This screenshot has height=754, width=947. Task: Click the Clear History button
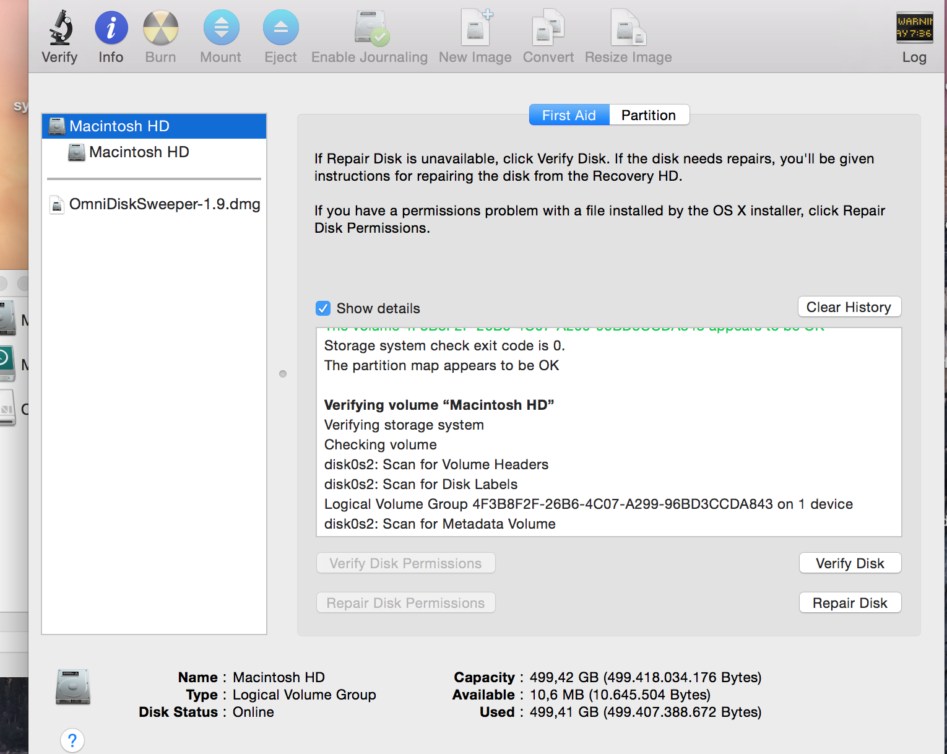[x=849, y=307]
